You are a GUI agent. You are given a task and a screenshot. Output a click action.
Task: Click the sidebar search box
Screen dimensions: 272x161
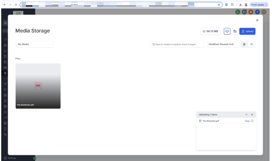5,31
